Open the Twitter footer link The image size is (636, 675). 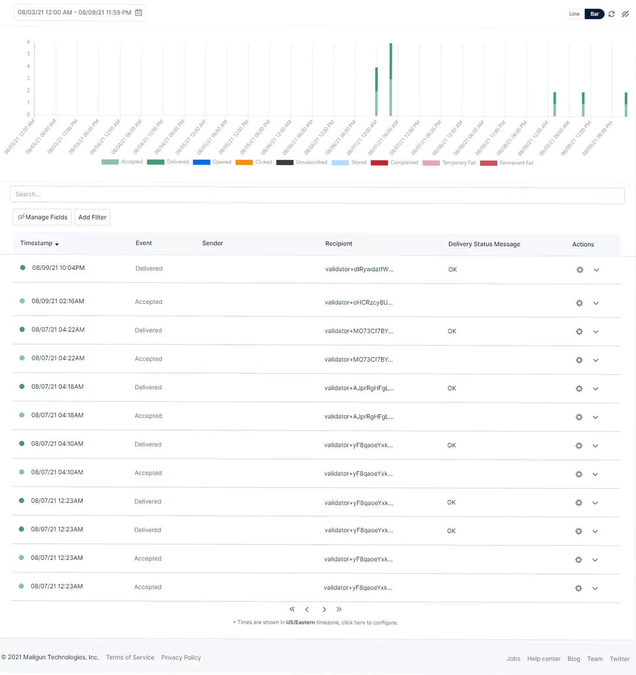620,659
